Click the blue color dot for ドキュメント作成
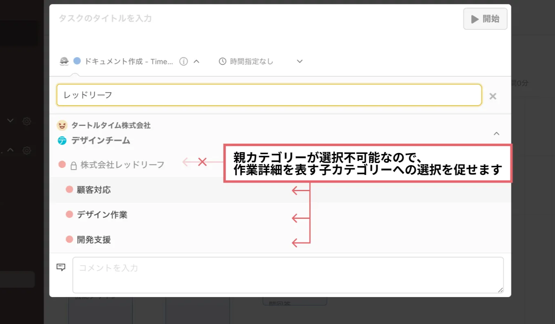555x324 pixels. pyautogui.click(x=77, y=61)
